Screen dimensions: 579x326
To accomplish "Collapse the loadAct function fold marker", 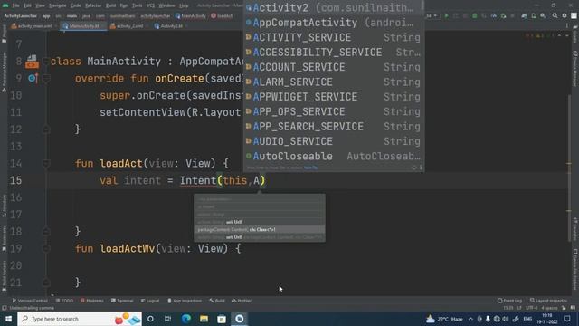I will [46, 163].
